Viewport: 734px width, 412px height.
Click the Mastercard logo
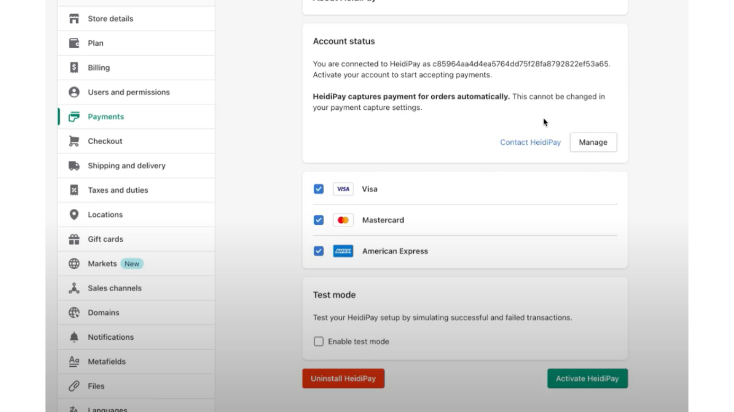pos(343,220)
